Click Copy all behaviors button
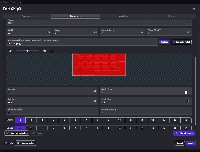Image resolution: width=200 pixels, height=152 pixels. pos(17,133)
